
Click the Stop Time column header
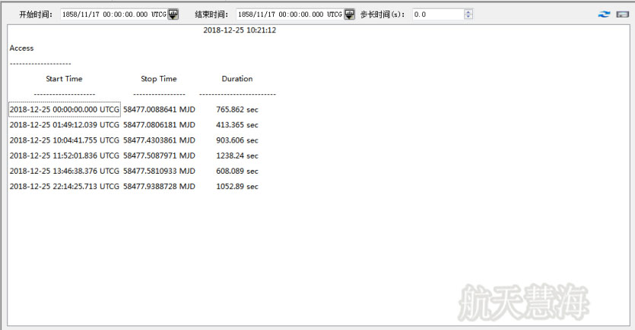(x=159, y=79)
